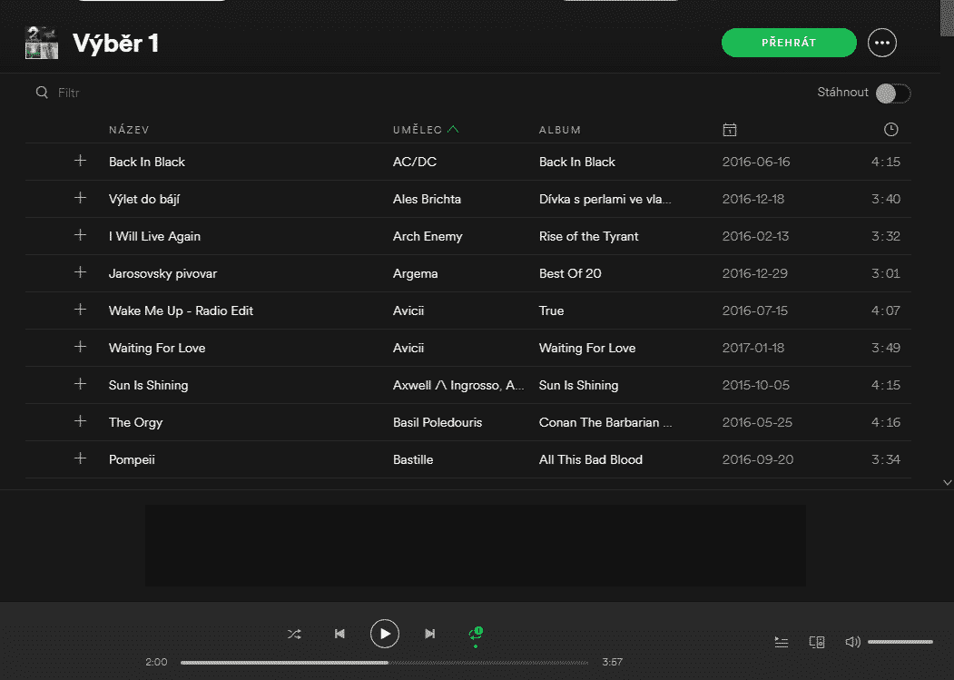Add Pompeii to library with plus icon
Viewport: 954px width, 680px height.
pyautogui.click(x=80, y=458)
